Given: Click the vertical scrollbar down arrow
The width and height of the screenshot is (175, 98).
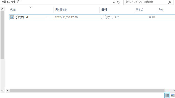Looking at the screenshot, I should 3,91.
